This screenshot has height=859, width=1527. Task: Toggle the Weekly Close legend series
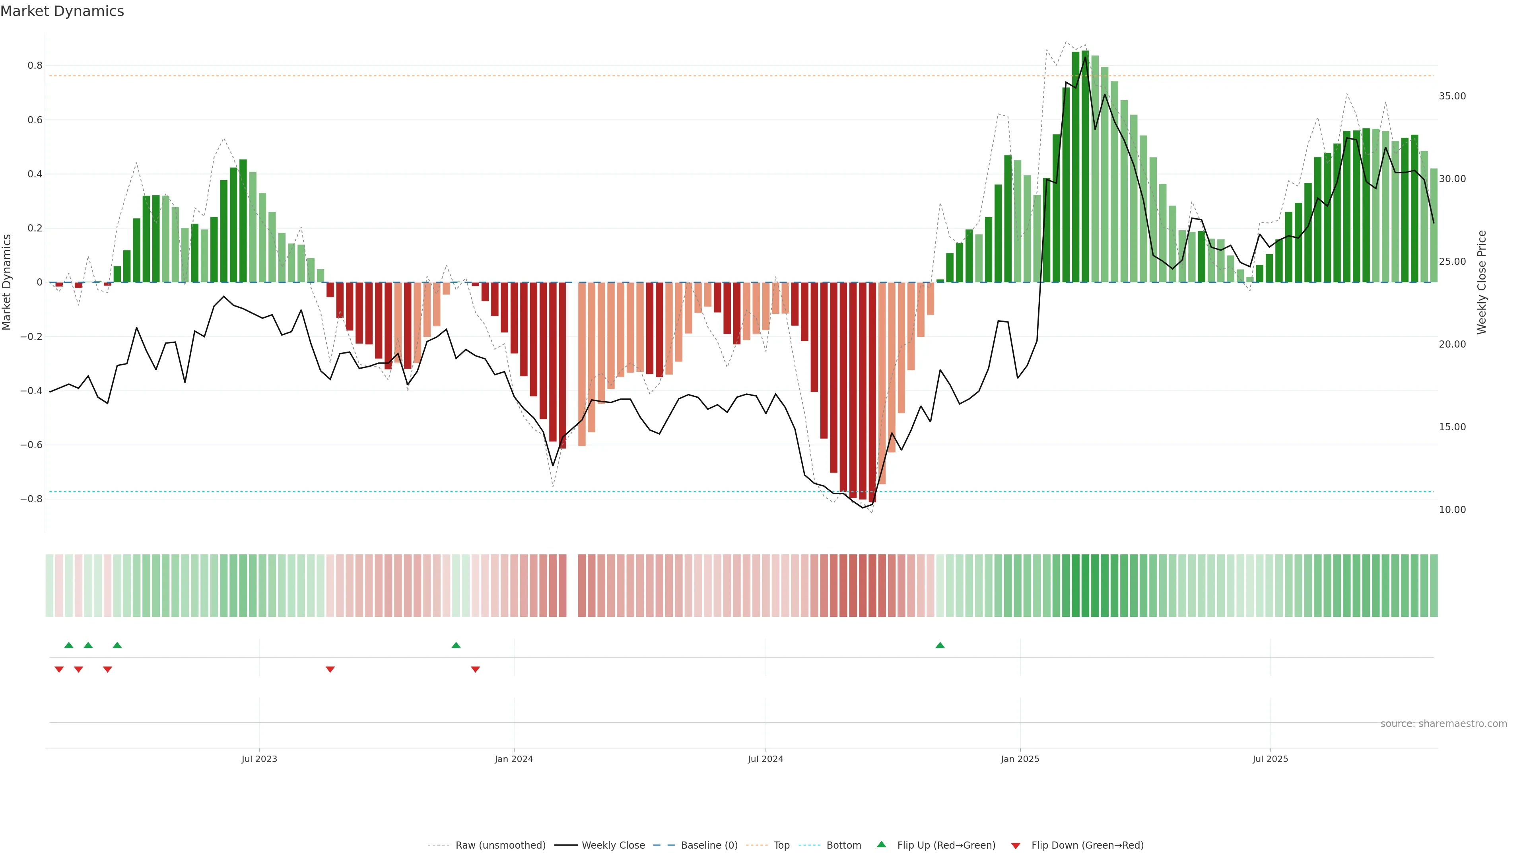613,845
